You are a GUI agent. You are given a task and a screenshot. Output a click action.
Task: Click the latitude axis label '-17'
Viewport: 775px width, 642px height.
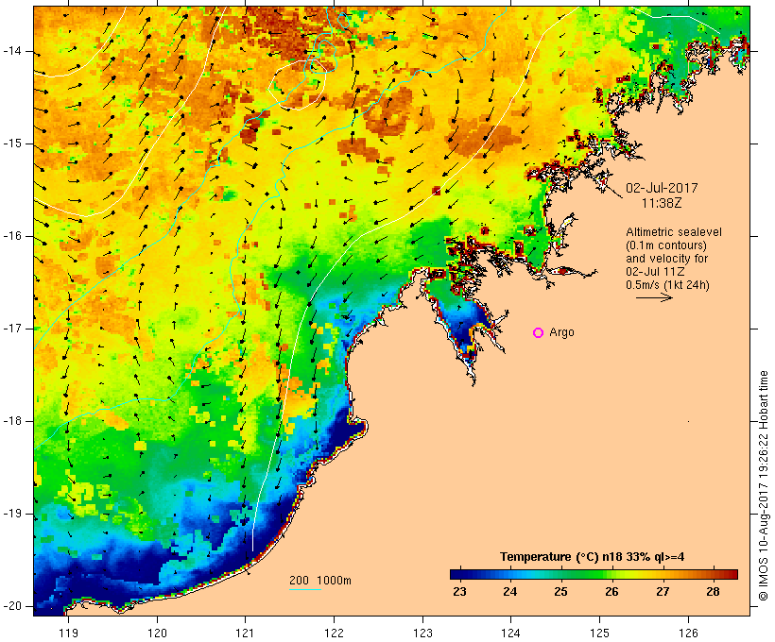[x=12, y=329]
